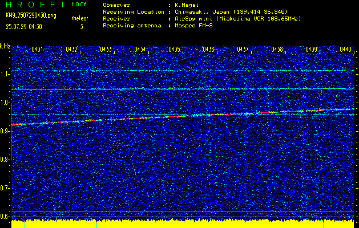The image size is (359, 228).
Task: Click the Receiving antenna label
Action: pyautogui.click(x=132, y=26)
